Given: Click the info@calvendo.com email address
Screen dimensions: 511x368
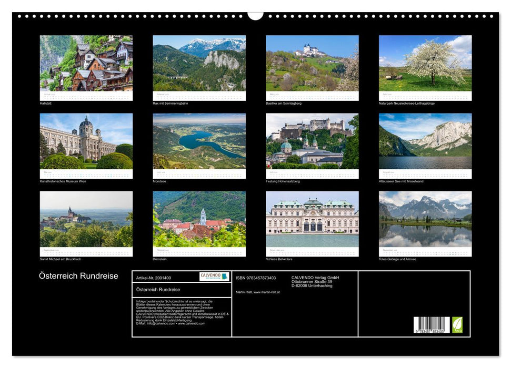Looking at the screenshot, I should 158,324.
